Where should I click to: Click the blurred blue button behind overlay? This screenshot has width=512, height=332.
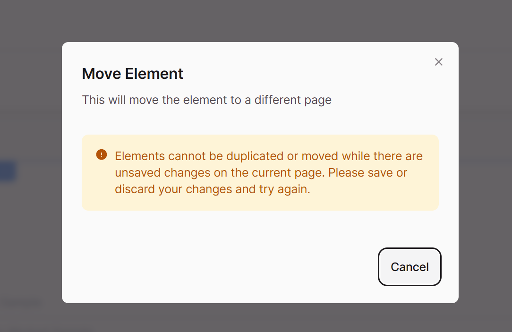[7, 171]
